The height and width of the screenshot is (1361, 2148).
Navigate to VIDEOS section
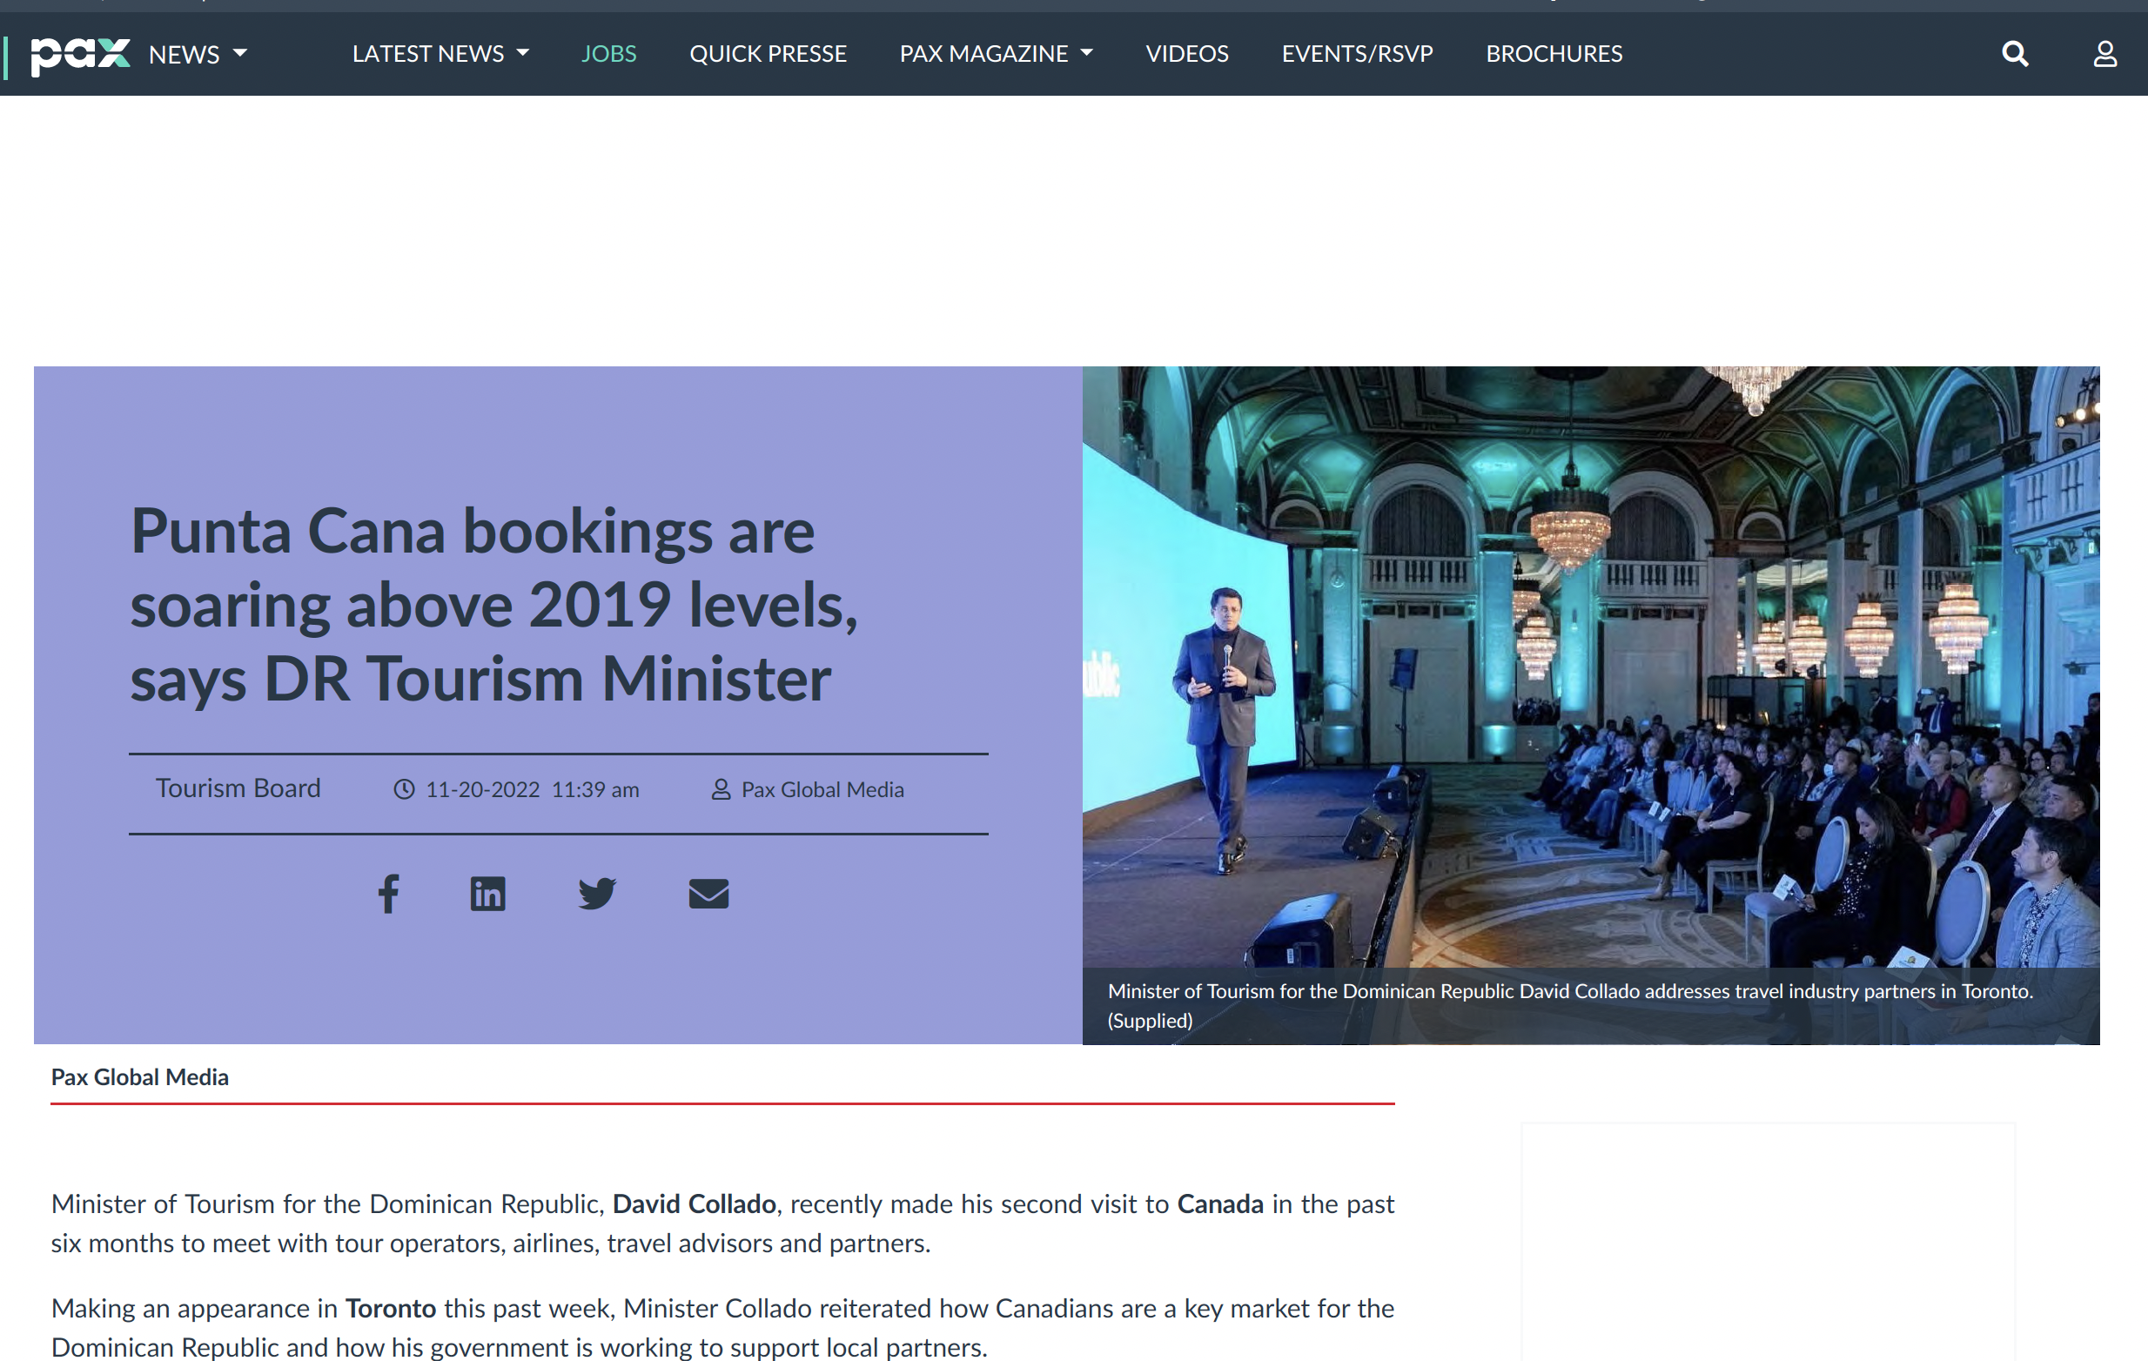pyautogui.click(x=1186, y=53)
